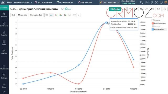Open the More sidebar menu
This screenshot has height=94, width=168.
[x=4, y=85]
